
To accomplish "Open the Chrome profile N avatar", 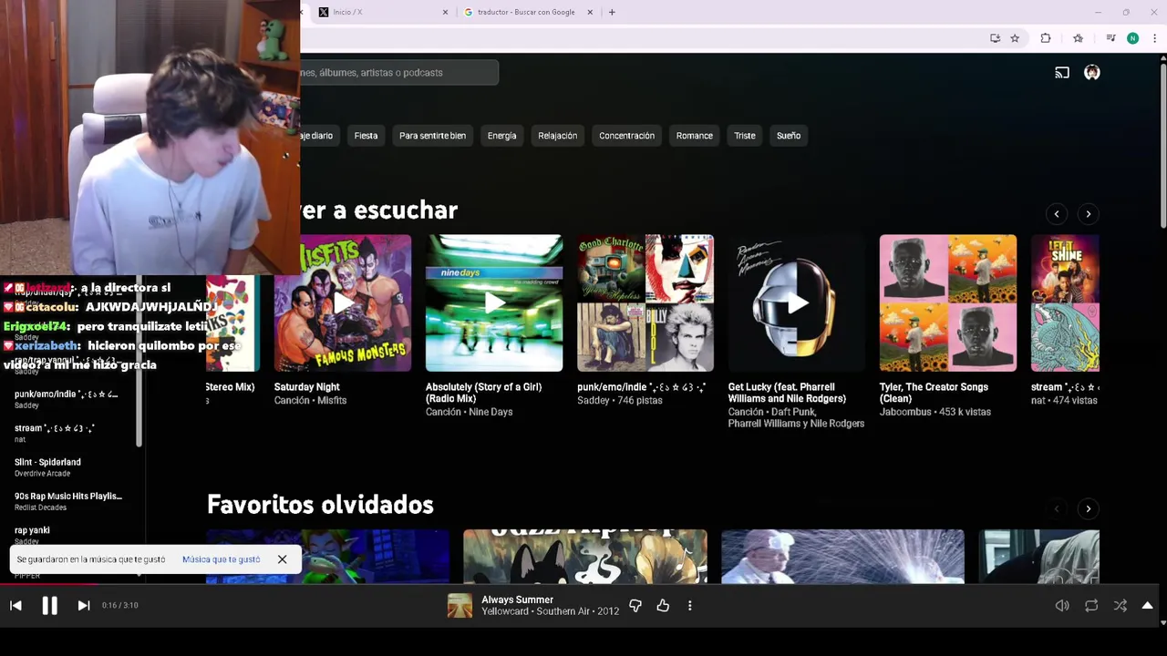I will click(x=1132, y=38).
